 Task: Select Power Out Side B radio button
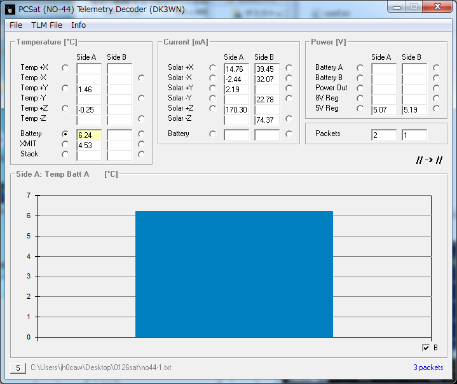pos(436,88)
